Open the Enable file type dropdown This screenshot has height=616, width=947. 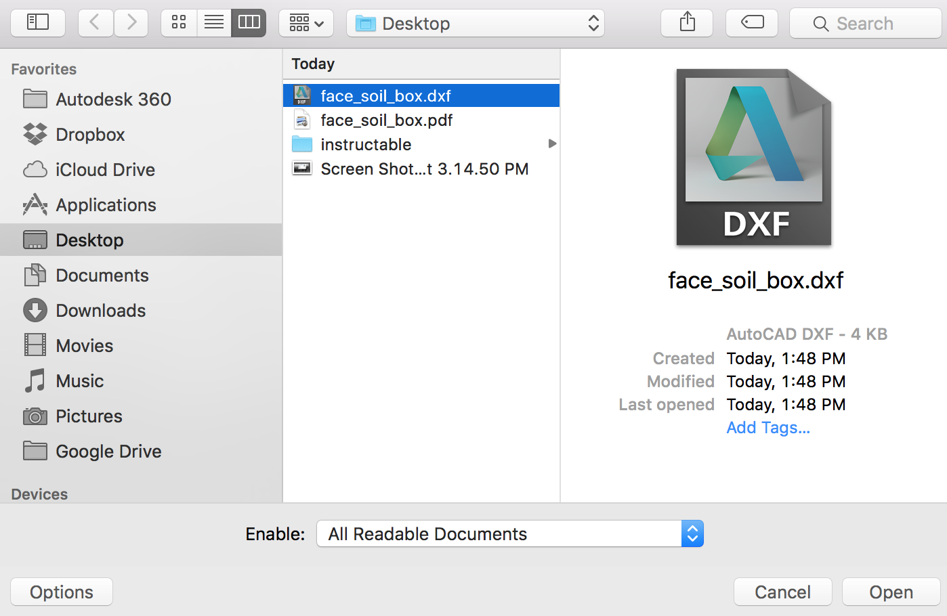point(510,533)
